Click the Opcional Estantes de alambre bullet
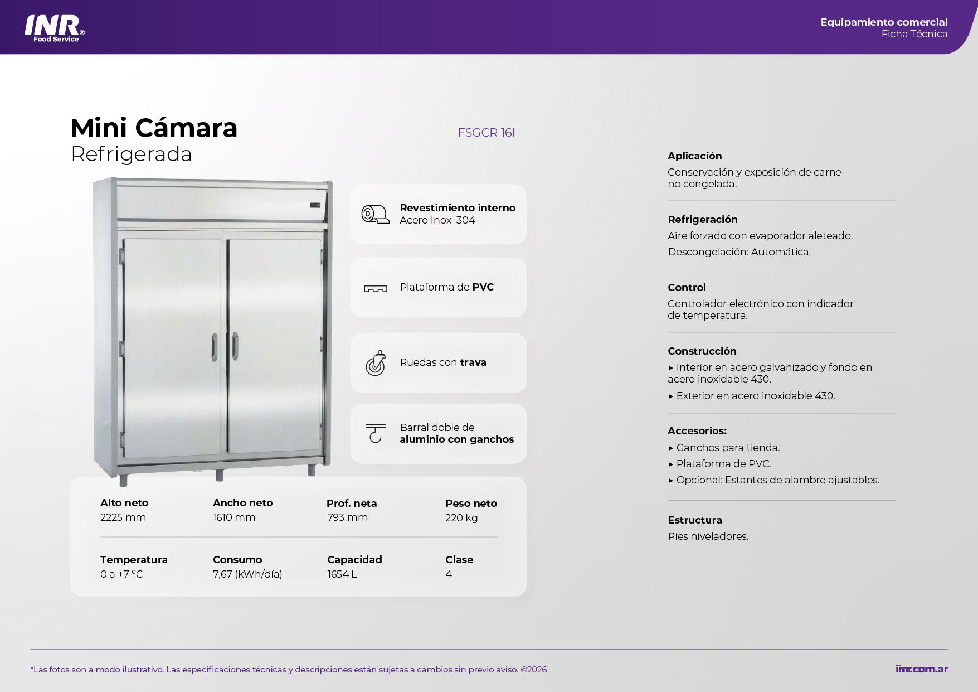 click(777, 480)
